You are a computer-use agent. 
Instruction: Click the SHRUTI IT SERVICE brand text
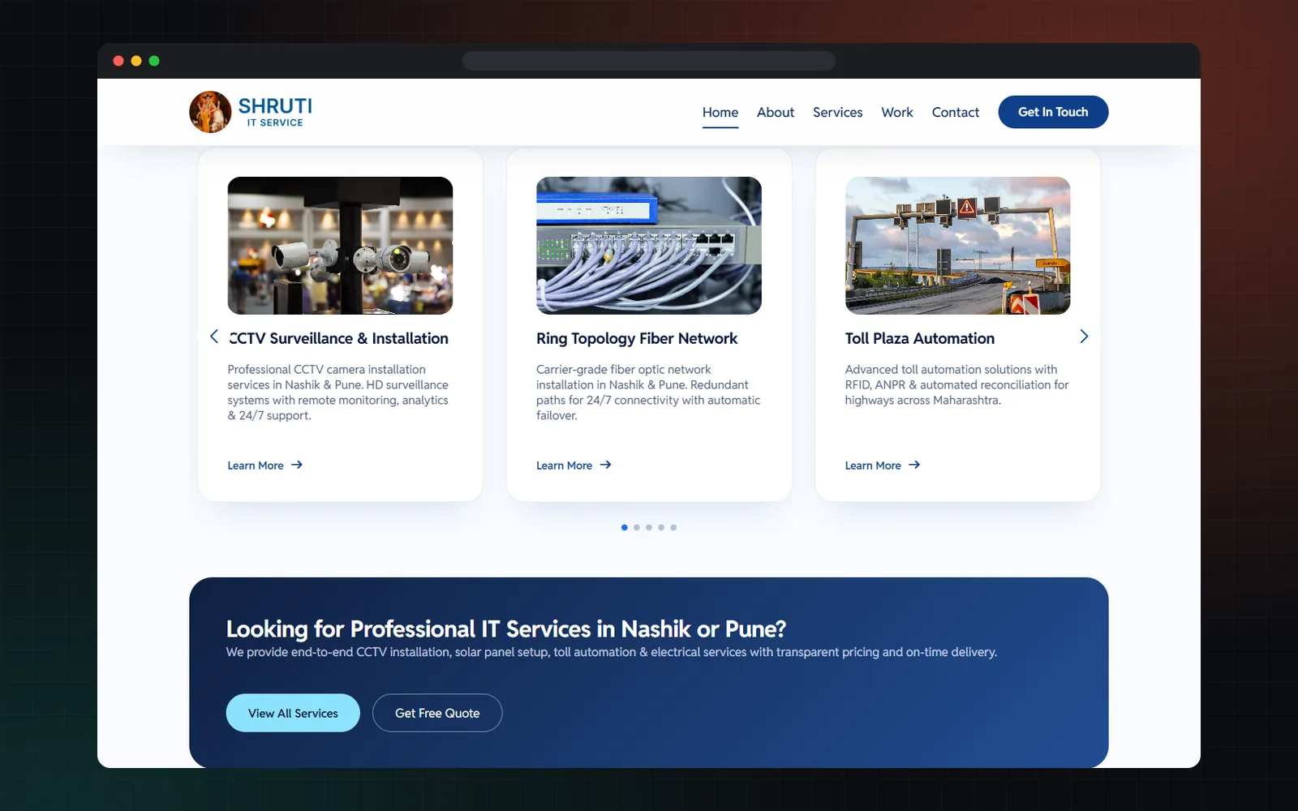(275, 112)
